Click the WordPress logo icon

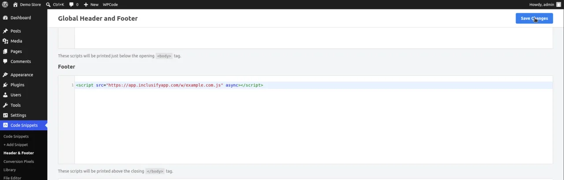[5, 4]
